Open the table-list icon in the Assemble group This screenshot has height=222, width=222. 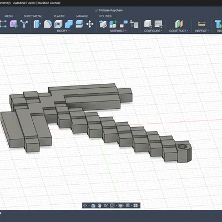134,24
